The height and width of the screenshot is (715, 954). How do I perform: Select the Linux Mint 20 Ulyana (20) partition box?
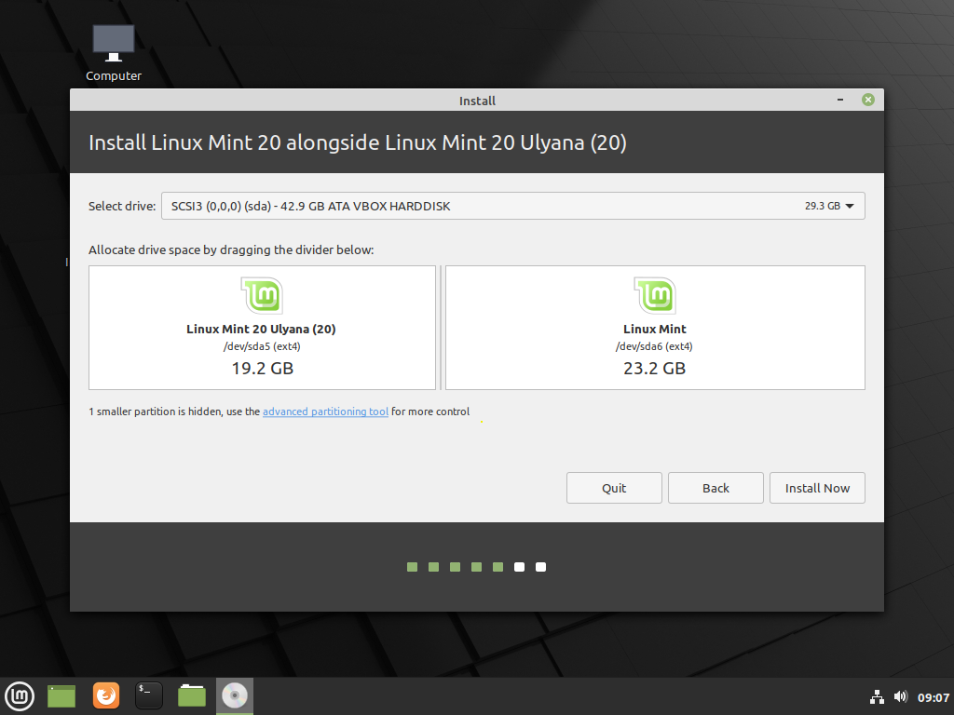click(x=262, y=328)
